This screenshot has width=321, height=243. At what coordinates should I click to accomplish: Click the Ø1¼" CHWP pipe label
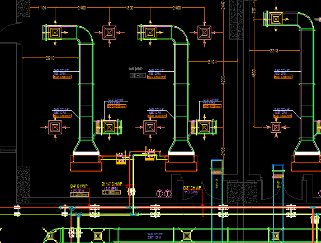[x=112, y=184]
